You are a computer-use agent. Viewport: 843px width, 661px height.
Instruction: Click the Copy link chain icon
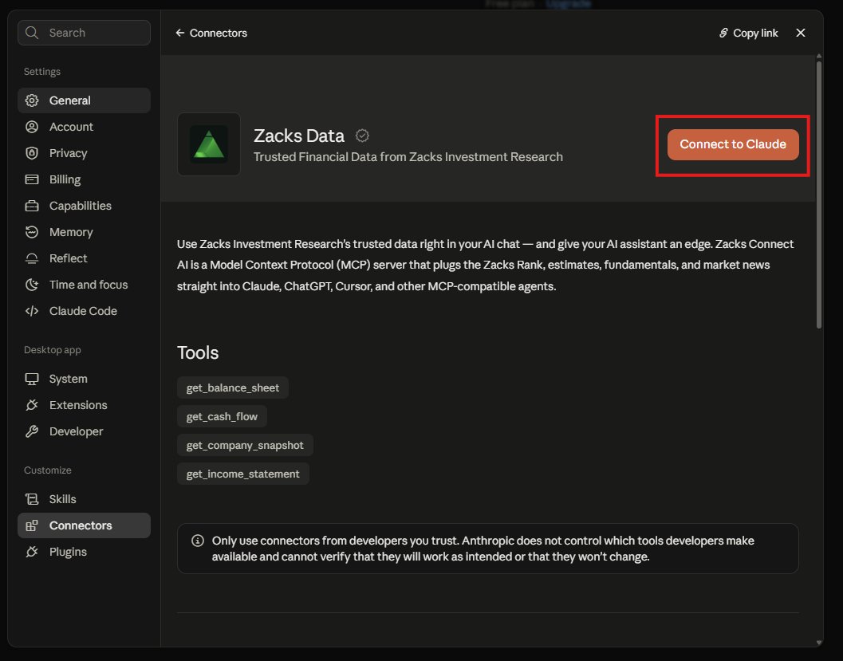pos(723,33)
